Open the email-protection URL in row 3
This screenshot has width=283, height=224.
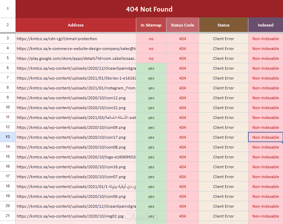(57, 39)
